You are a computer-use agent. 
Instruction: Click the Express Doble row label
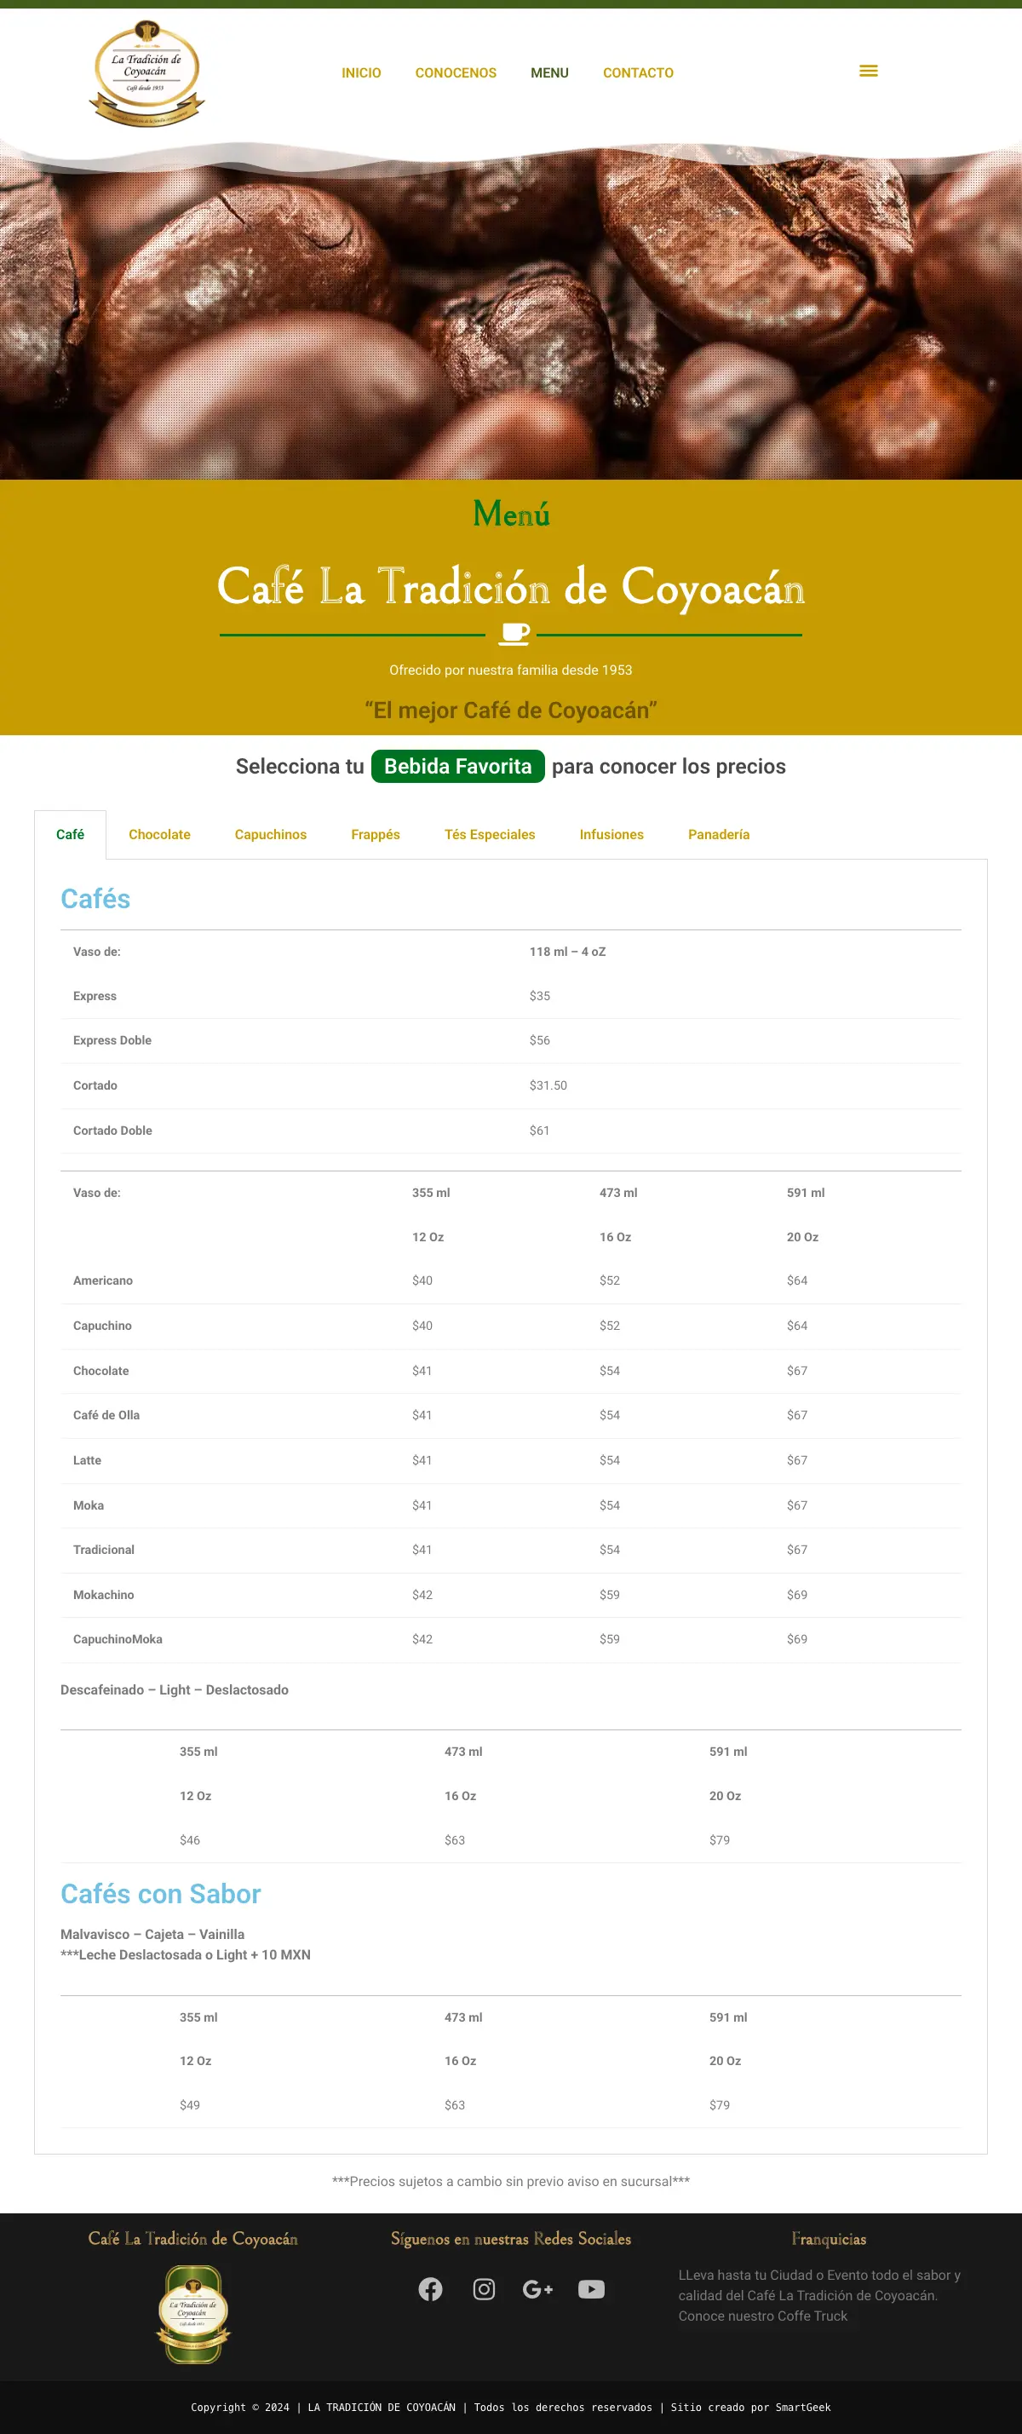pyautogui.click(x=112, y=1040)
